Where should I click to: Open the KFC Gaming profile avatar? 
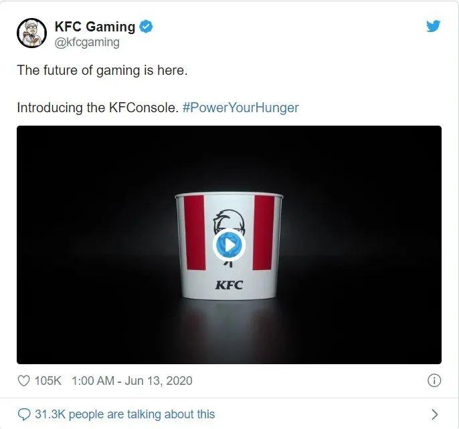(x=31, y=33)
